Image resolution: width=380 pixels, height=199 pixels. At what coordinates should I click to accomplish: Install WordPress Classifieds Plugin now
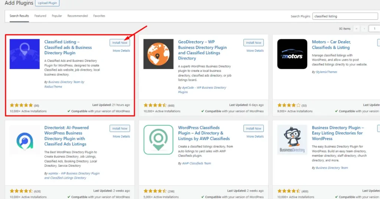253,128
